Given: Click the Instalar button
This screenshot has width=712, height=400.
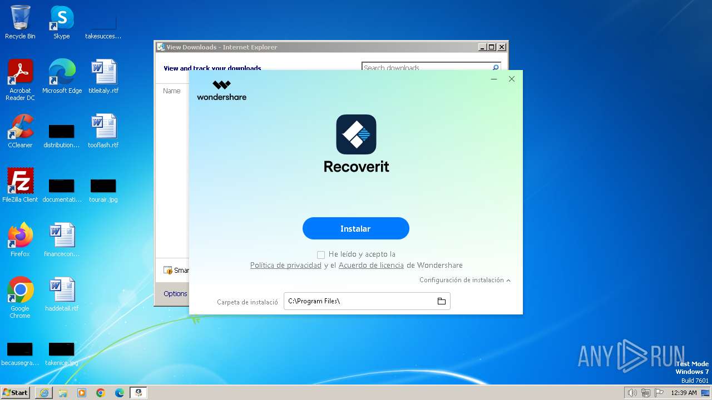Looking at the screenshot, I should (x=356, y=228).
